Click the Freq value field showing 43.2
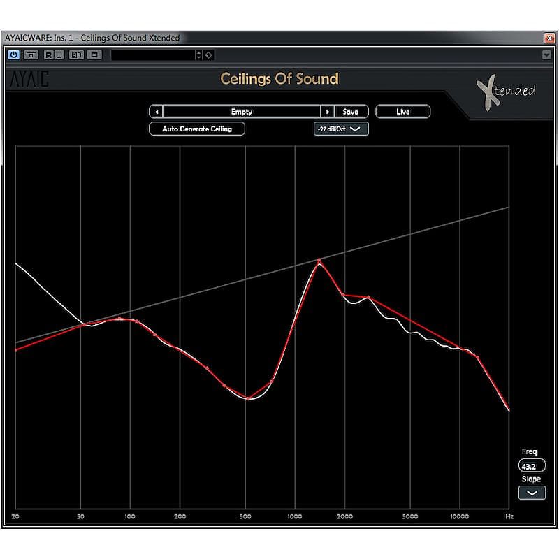The width and height of the screenshot is (559, 559). [x=531, y=465]
